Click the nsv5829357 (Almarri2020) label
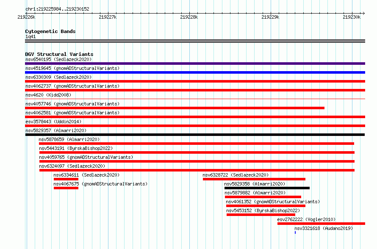This screenshot has height=249, width=377. [x=56, y=130]
